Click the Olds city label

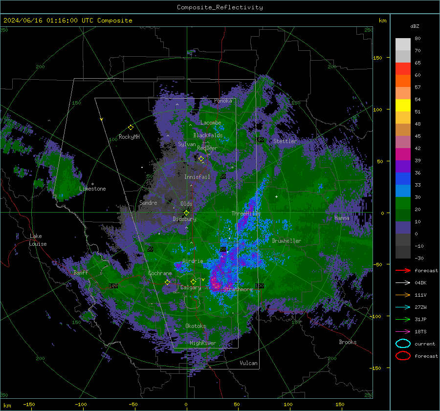click(186, 204)
